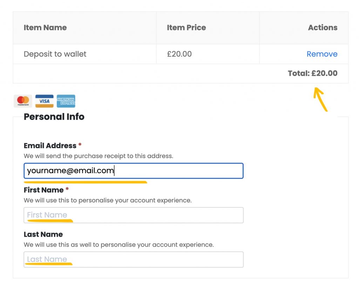Click the Personal Info heading
359x285 pixels.
54,117
